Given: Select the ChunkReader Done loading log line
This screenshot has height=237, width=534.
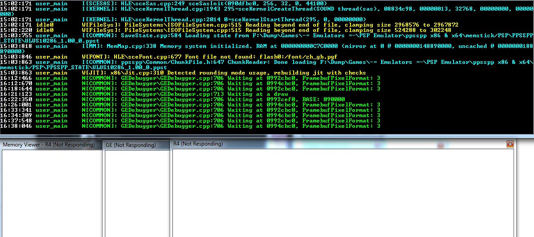Looking at the screenshot, I should [267, 62].
